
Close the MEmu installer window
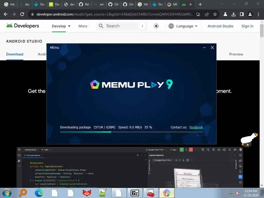point(212,48)
